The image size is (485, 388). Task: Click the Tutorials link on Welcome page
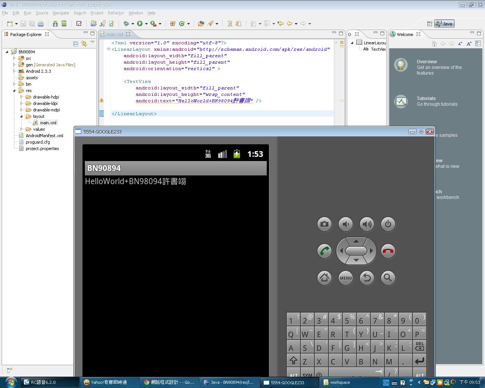point(426,98)
